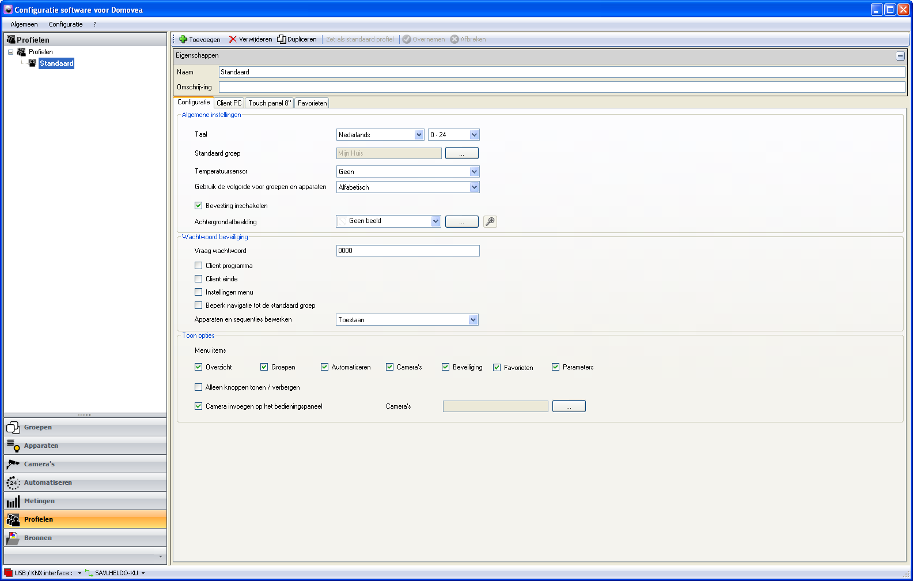Image resolution: width=913 pixels, height=581 pixels.
Task: Click the Profielen panel header icon
Action: pos(11,39)
